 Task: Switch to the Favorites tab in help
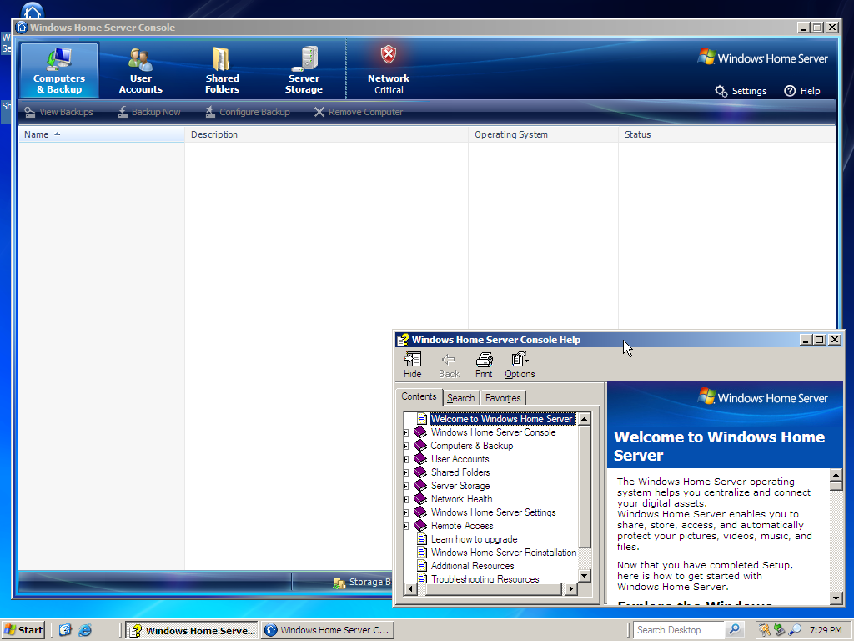503,398
